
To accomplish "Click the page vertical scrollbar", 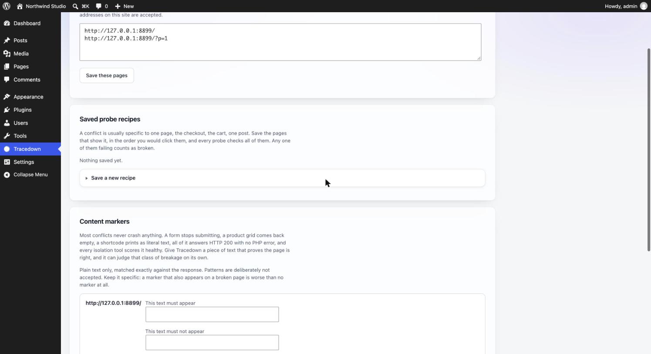I will 648,149.
